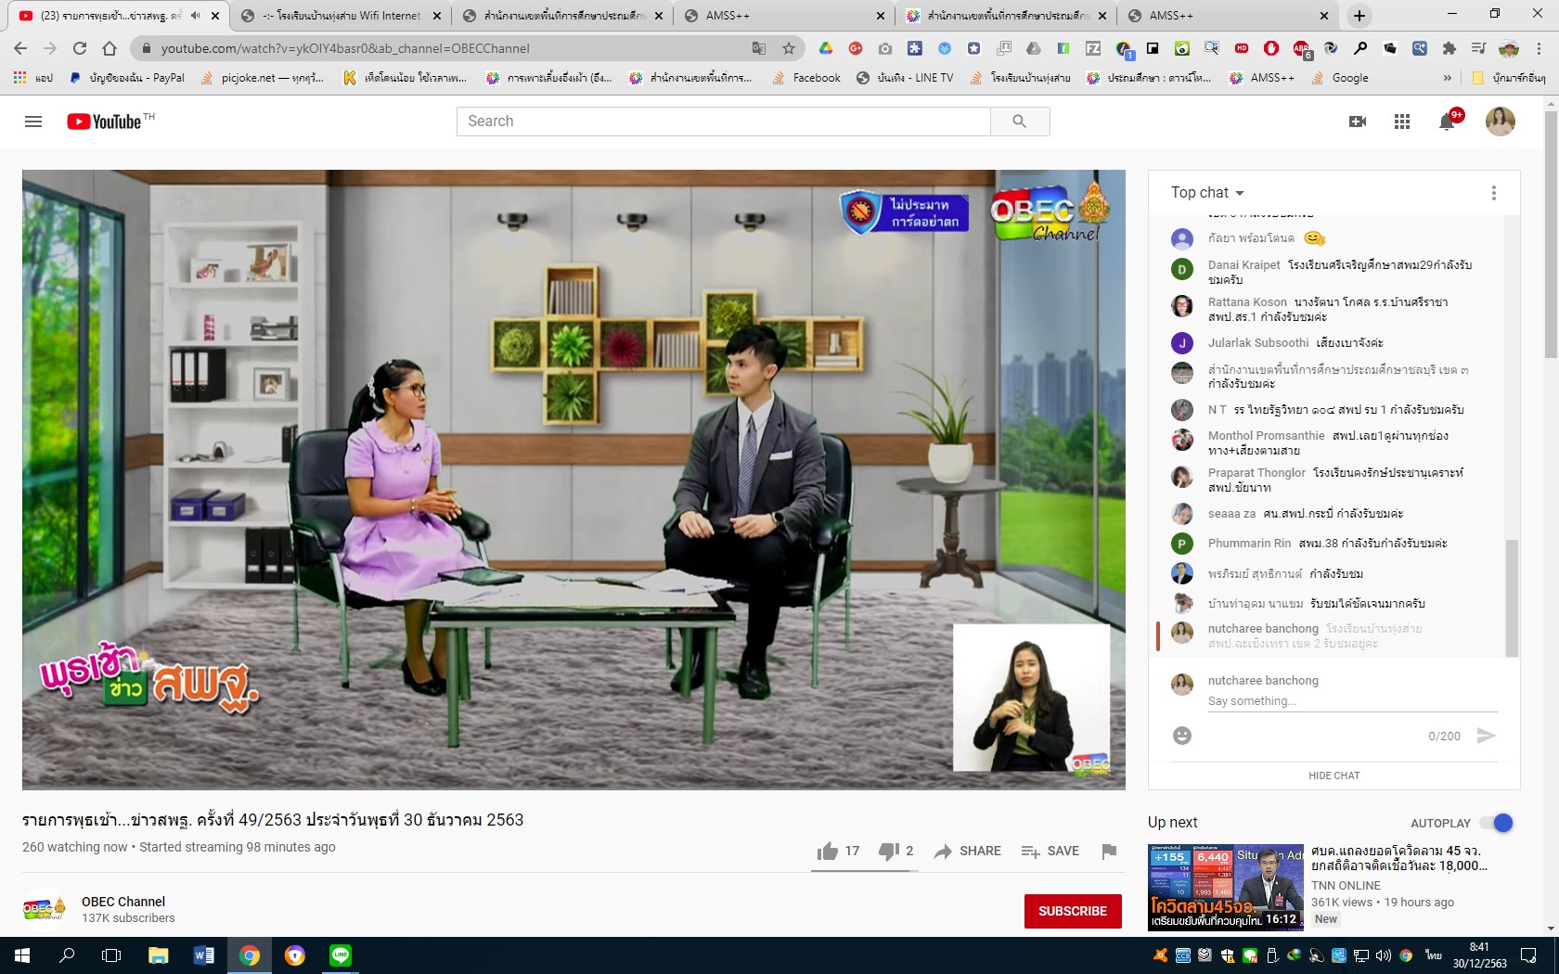Viewport: 1559px width, 974px height.
Task: Show hidden bookmarks with the chevron
Action: [1447, 78]
